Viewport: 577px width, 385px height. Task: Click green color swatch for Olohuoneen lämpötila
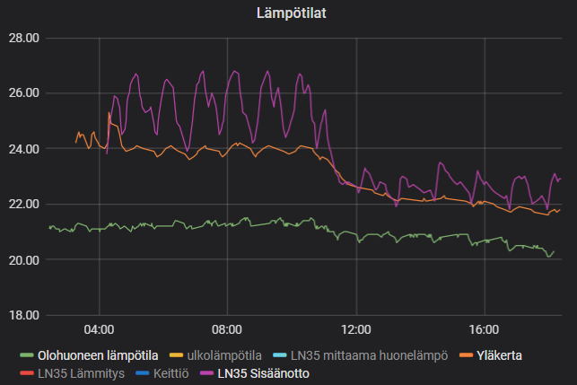pyautogui.click(x=26, y=354)
